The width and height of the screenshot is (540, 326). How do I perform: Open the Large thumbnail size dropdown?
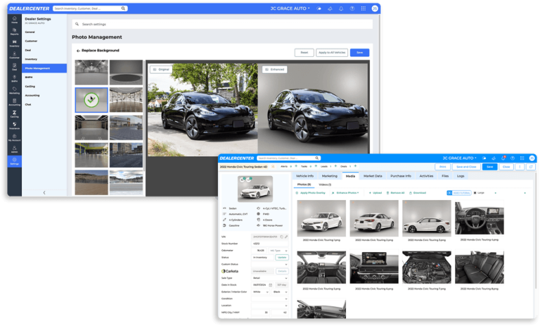click(x=485, y=193)
